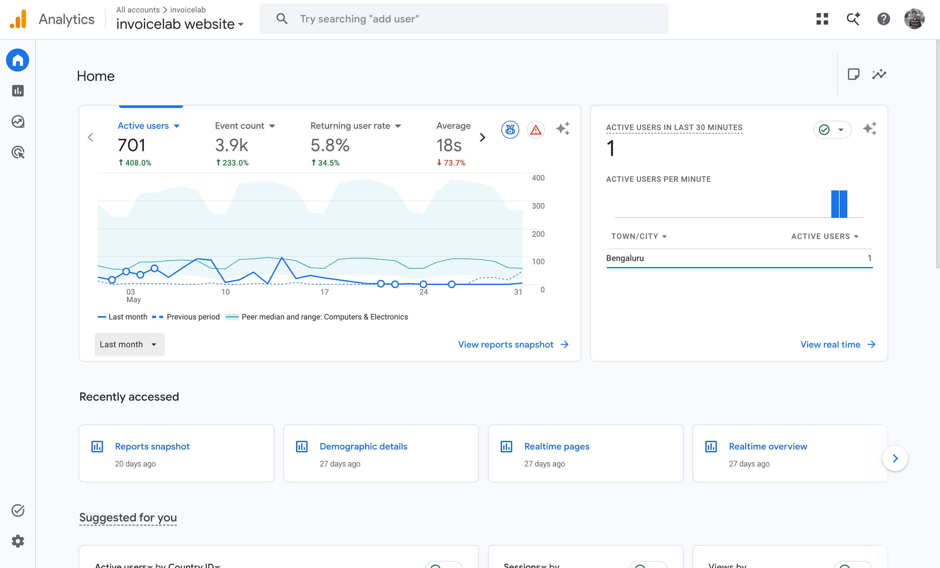Open the Demographic details recent link

click(363, 446)
